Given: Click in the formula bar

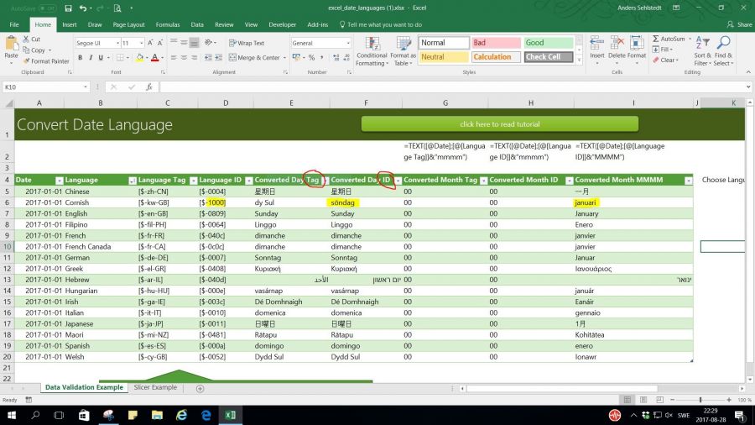Looking at the screenshot, I should [453, 87].
